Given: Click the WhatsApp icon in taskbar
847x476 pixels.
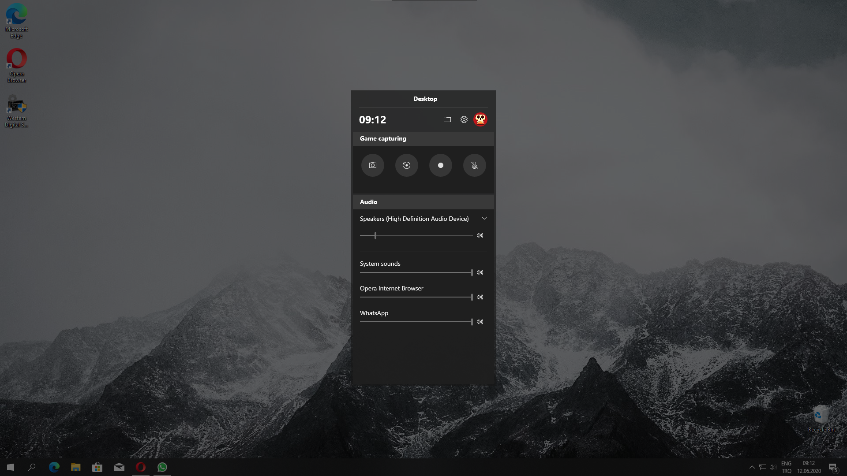Looking at the screenshot, I should [162, 467].
